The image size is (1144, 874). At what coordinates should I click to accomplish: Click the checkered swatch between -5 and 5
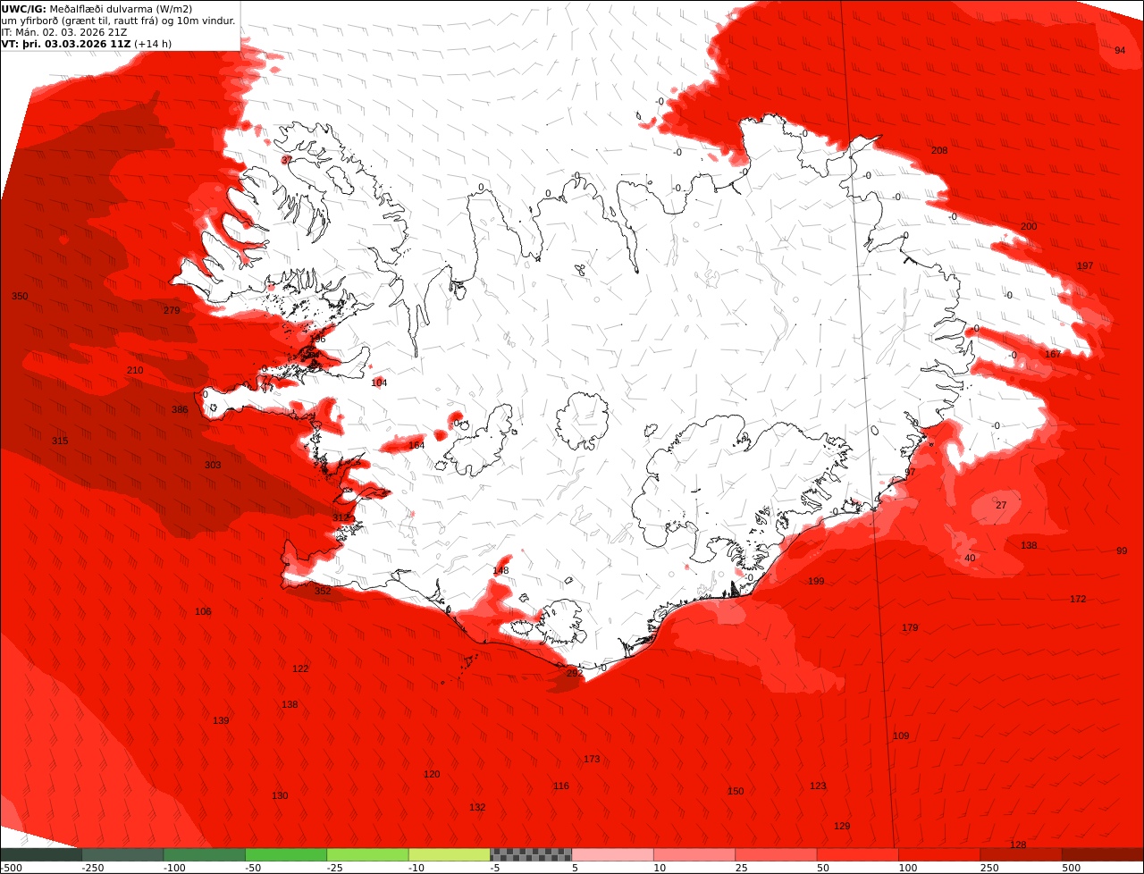point(531,854)
